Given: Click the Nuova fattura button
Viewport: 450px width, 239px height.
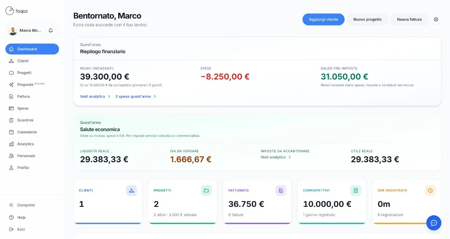Looking at the screenshot, I should (409, 19).
